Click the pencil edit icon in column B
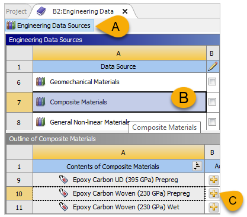The height and width of the screenshot is (217, 247). pos(213,66)
